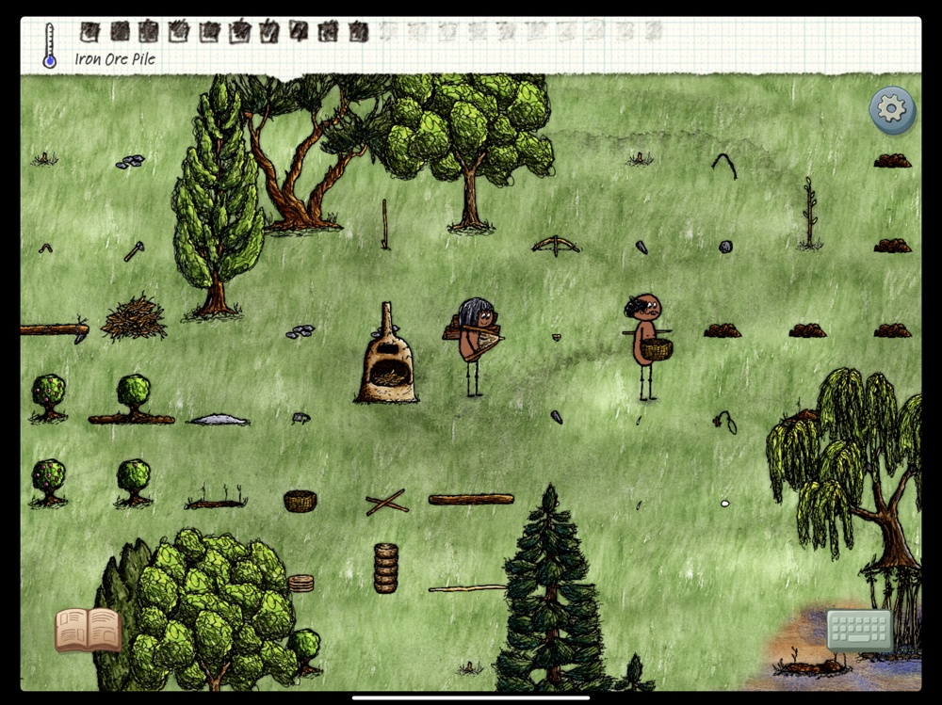Image resolution: width=942 pixels, height=705 pixels.
Task: Tap the temperature thermometer icon
Action: (50, 45)
